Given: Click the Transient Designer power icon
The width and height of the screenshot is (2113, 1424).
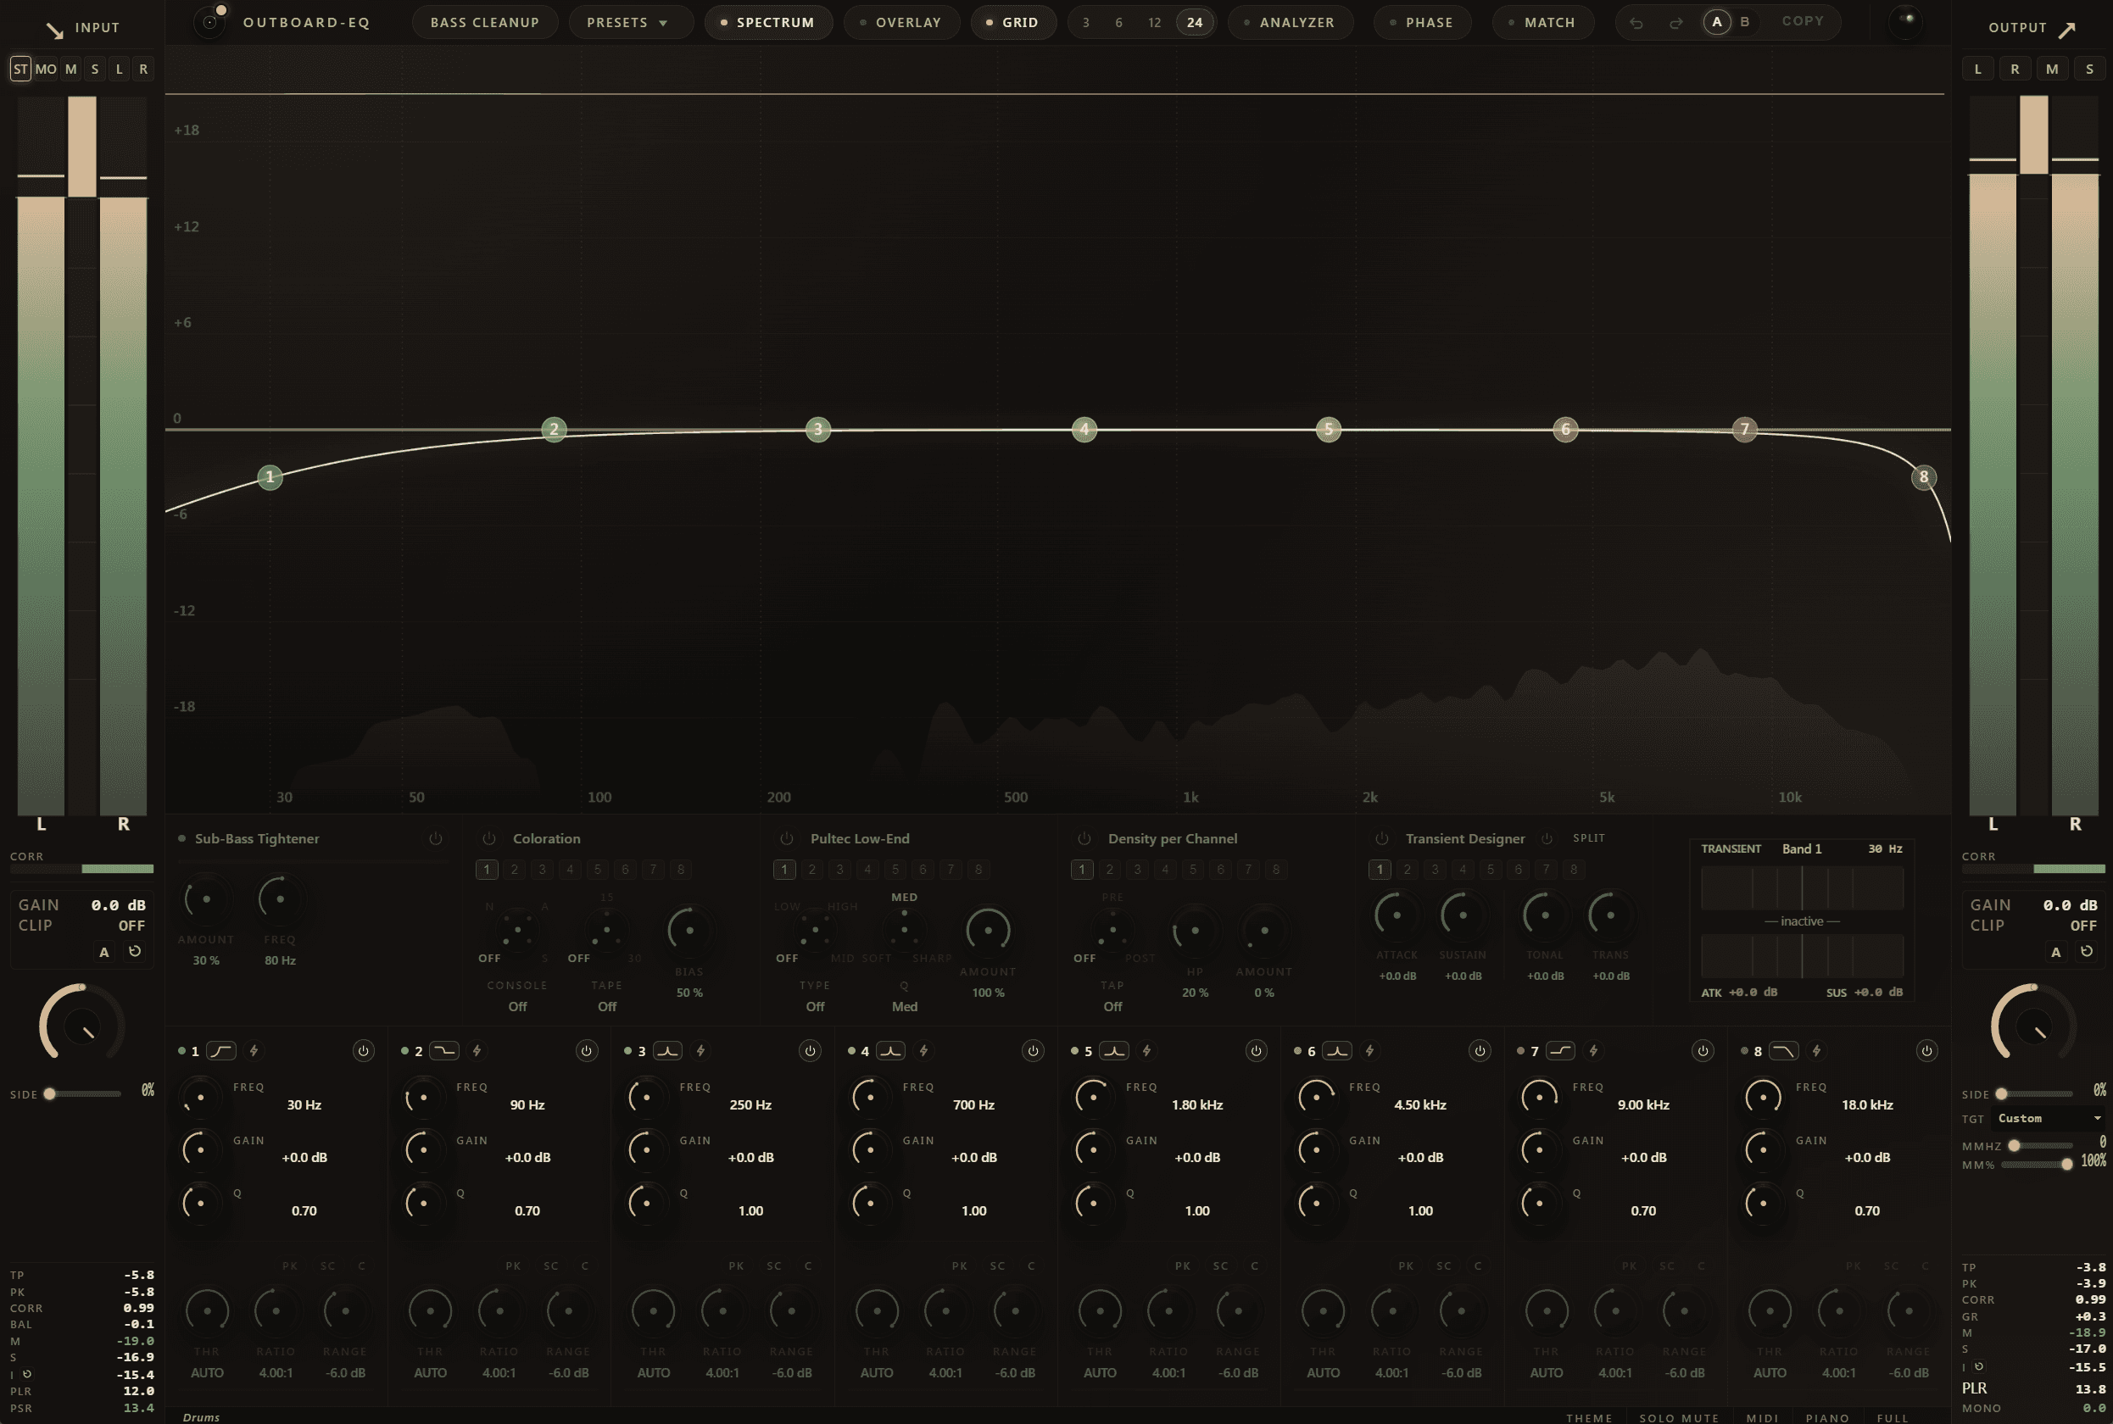Looking at the screenshot, I should (1382, 838).
